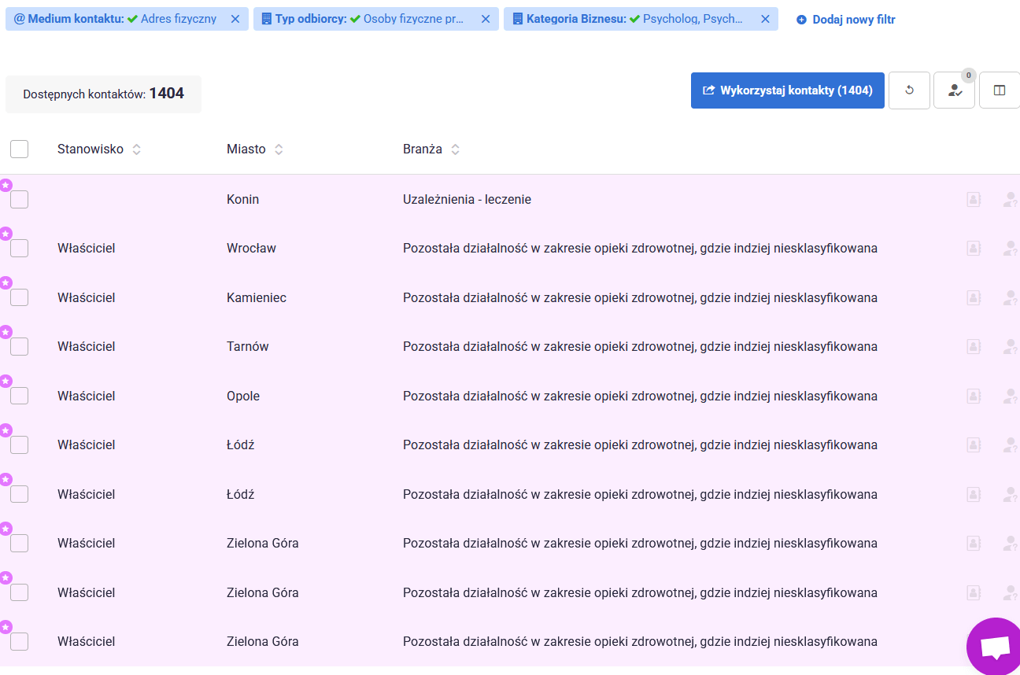Sort by Miasto using its sort arrows
This screenshot has width=1020, height=675.
[279, 149]
